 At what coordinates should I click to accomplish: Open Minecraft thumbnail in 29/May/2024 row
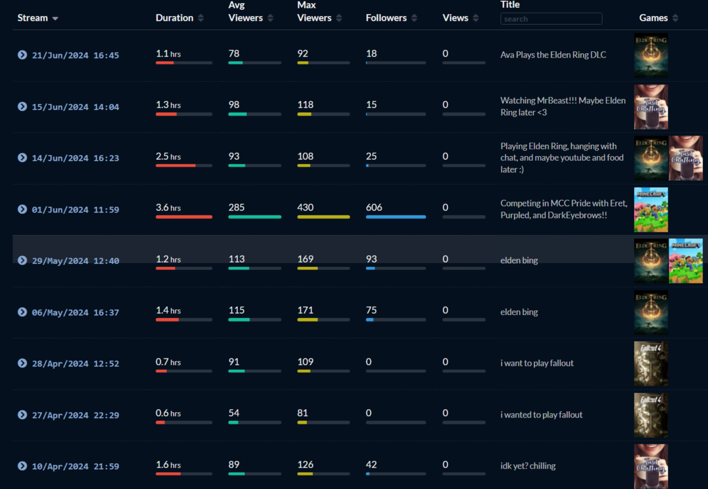(x=686, y=261)
